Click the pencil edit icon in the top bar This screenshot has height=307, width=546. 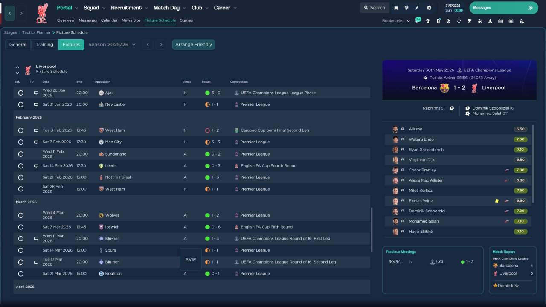(x=417, y=8)
